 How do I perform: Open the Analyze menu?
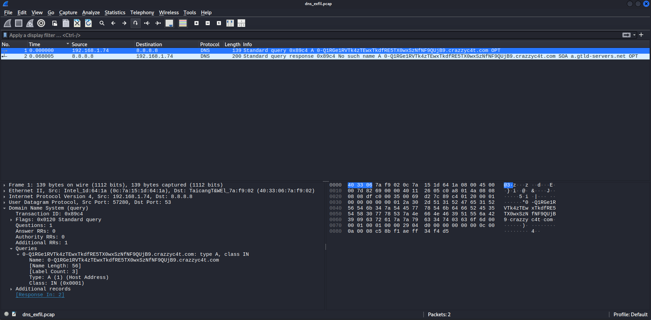point(91,13)
